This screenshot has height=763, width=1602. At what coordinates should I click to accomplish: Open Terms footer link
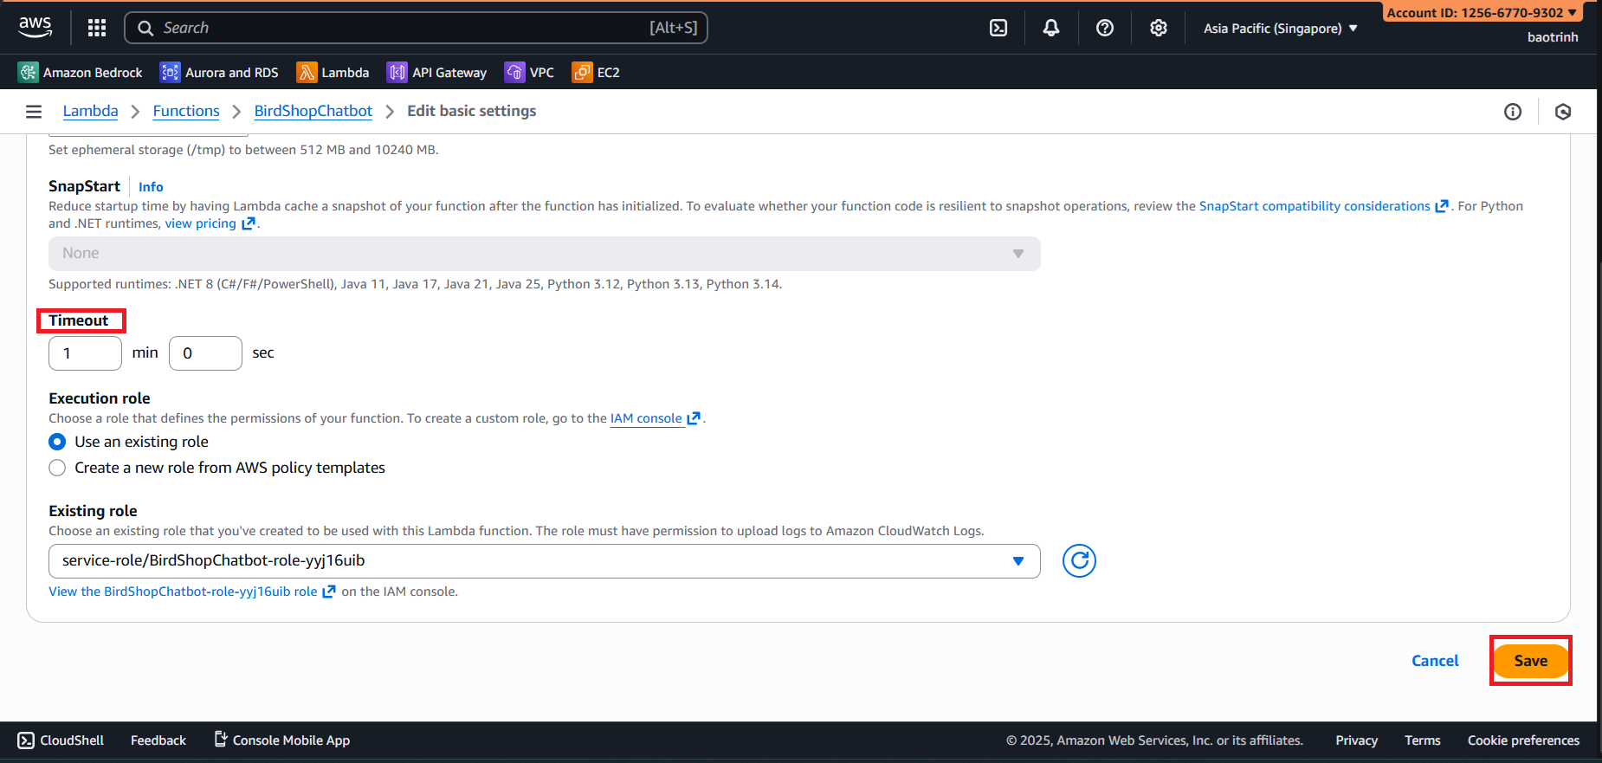[1423, 740]
